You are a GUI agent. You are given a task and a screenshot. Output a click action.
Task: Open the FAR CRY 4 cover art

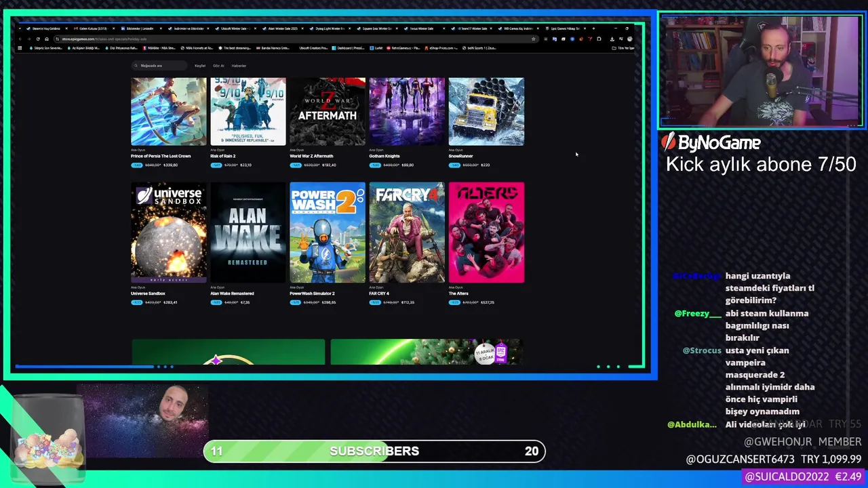click(x=407, y=232)
